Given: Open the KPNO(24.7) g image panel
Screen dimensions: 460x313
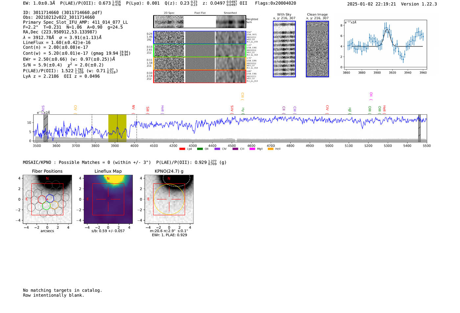Looking at the screenshot, I should click(x=169, y=199).
